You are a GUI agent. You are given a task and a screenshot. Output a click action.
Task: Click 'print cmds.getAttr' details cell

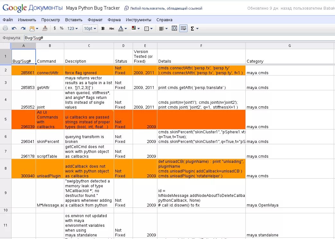point(201,83)
